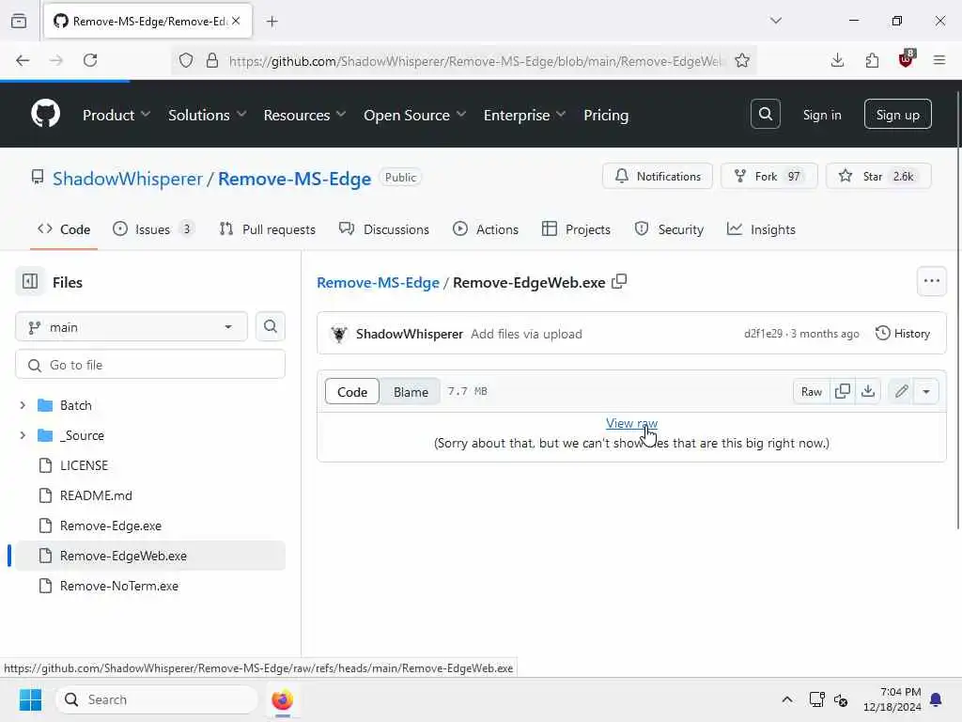Download raw file icon in file toolbar

[x=867, y=391]
